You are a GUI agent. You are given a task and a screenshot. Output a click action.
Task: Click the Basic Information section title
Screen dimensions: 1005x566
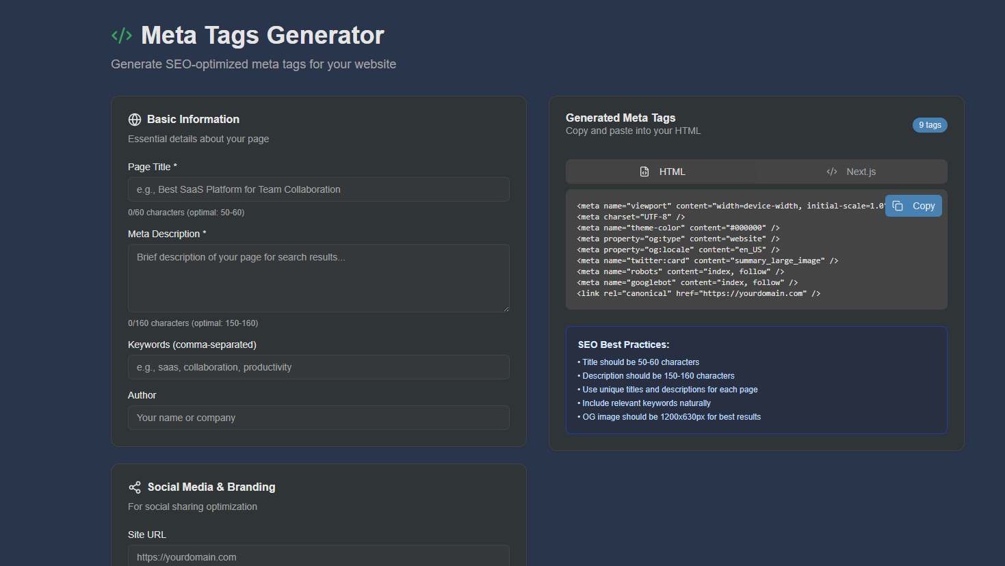(x=193, y=120)
